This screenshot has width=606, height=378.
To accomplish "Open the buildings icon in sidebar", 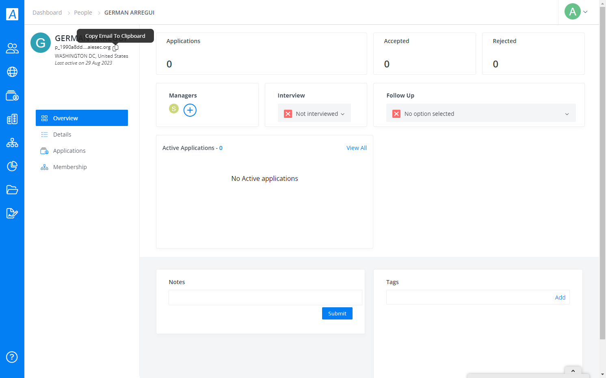I will 12,119.
